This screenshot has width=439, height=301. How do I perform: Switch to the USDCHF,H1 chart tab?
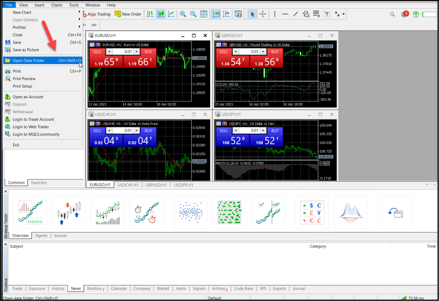pyautogui.click(x=128, y=185)
